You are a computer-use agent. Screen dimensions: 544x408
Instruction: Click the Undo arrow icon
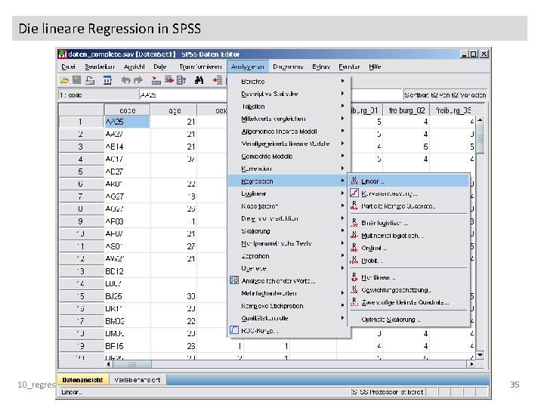(126, 80)
